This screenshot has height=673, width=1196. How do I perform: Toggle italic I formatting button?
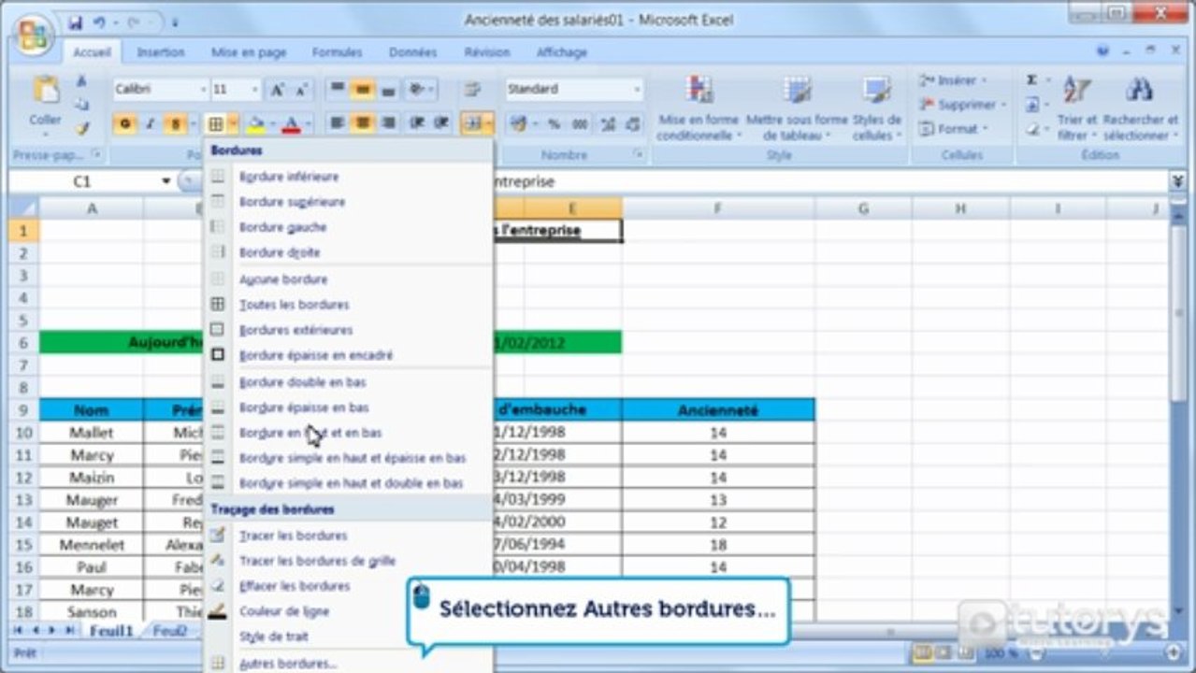[x=149, y=123]
